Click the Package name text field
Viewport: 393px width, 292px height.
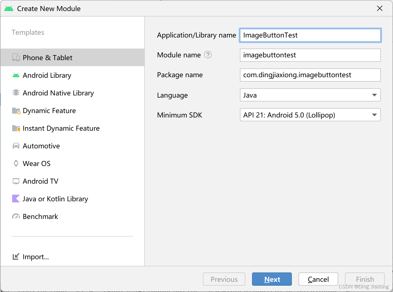point(310,75)
